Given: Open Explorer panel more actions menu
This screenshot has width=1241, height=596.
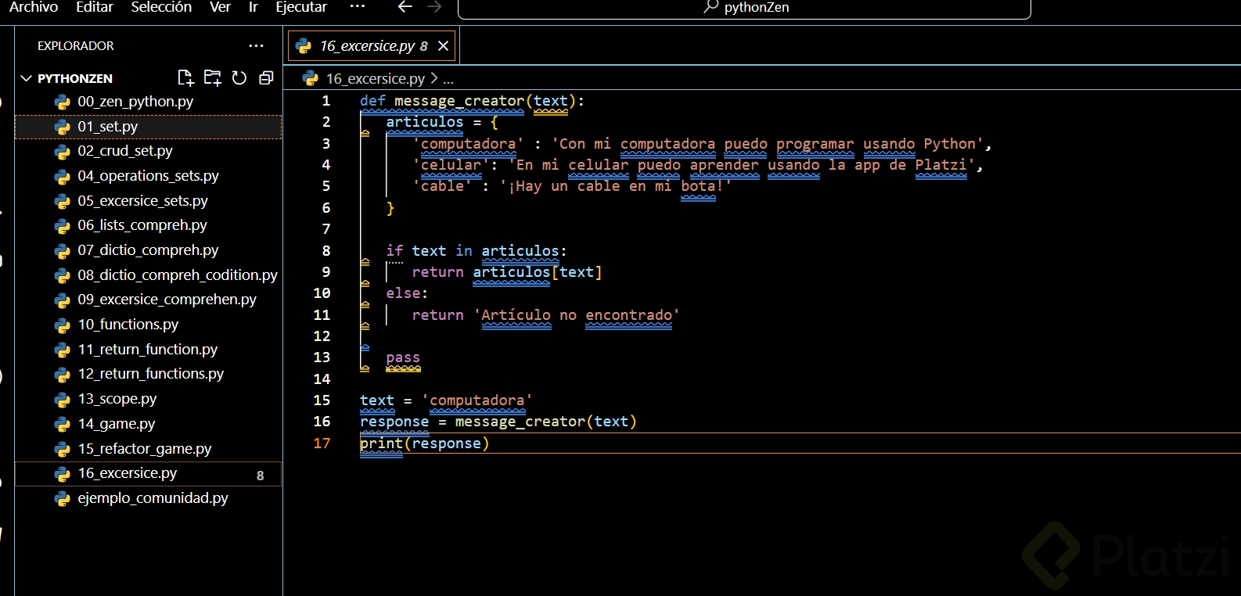Looking at the screenshot, I should (x=256, y=45).
